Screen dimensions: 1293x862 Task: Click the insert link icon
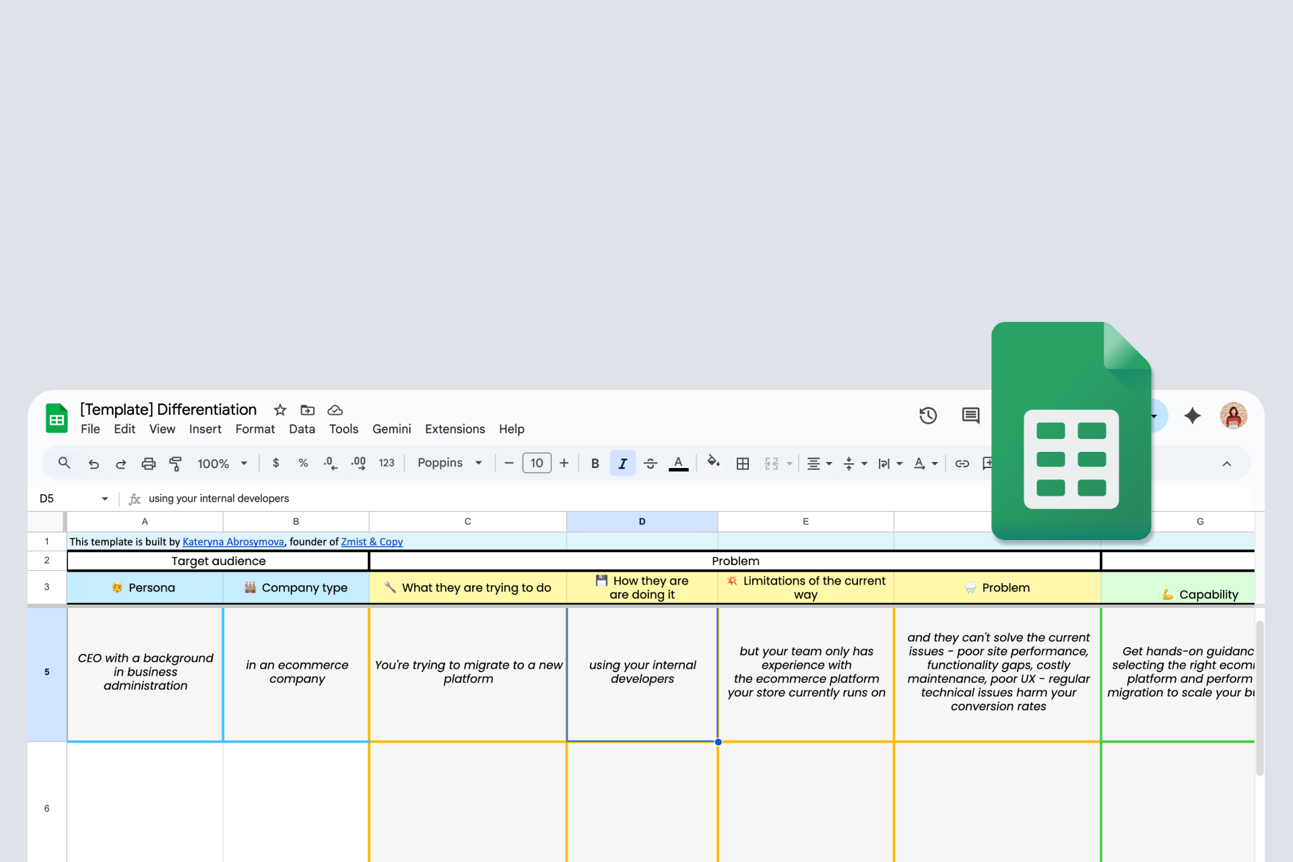pyautogui.click(x=962, y=463)
